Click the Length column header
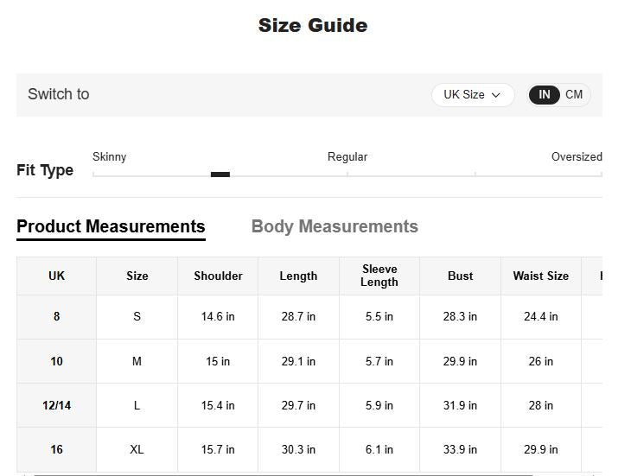 (x=298, y=276)
